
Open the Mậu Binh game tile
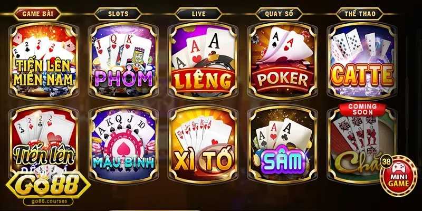pyautogui.click(x=123, y=145)
